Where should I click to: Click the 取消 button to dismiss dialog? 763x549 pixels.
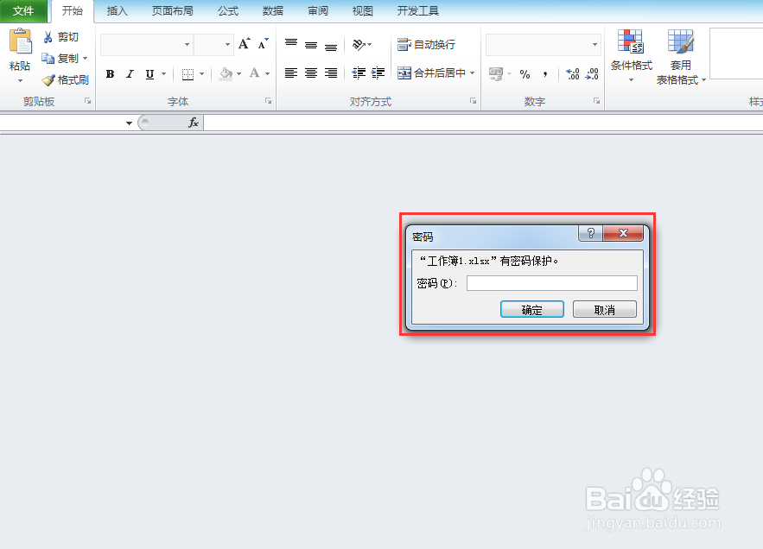pos(604,309)
